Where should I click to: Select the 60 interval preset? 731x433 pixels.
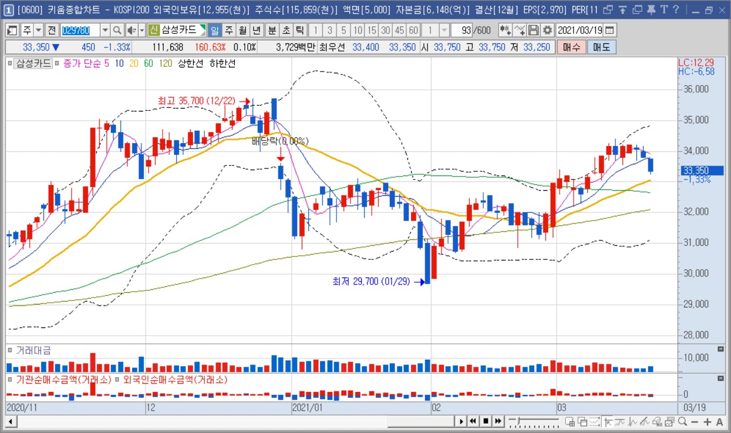413,30
